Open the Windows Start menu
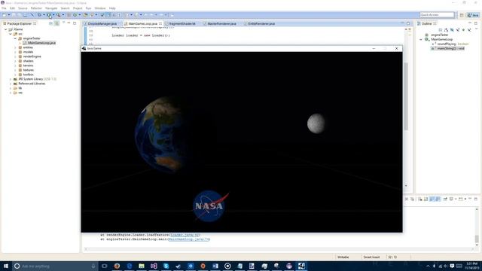This screenshot has width=482, height=271. 6,266
